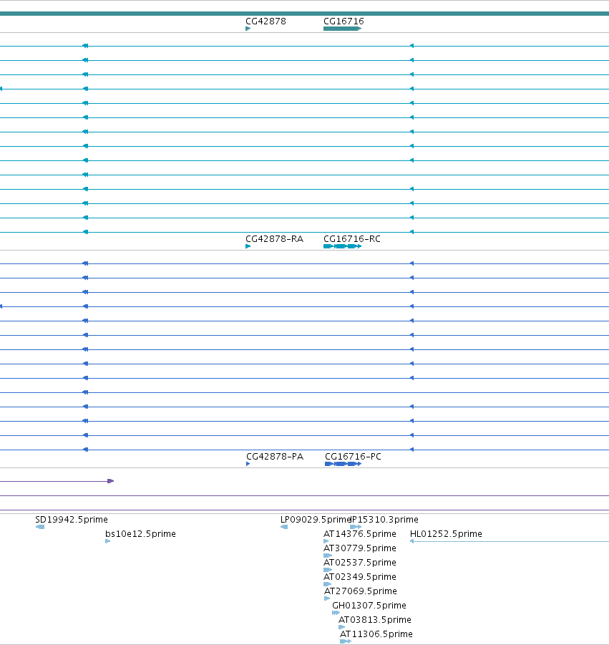Select the LP09029.5prime EST glyph
This screenshot has width=609, height=645.
[284, 527]
